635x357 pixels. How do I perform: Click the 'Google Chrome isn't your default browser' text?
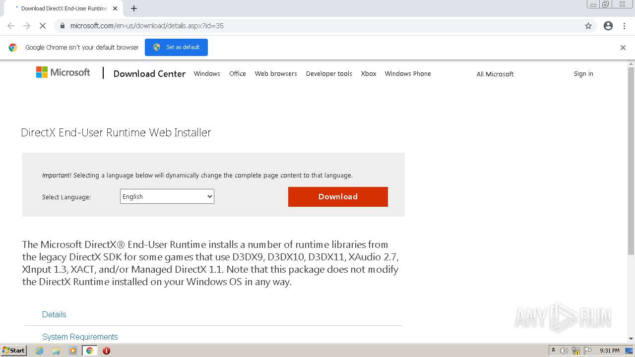(82, 48)
